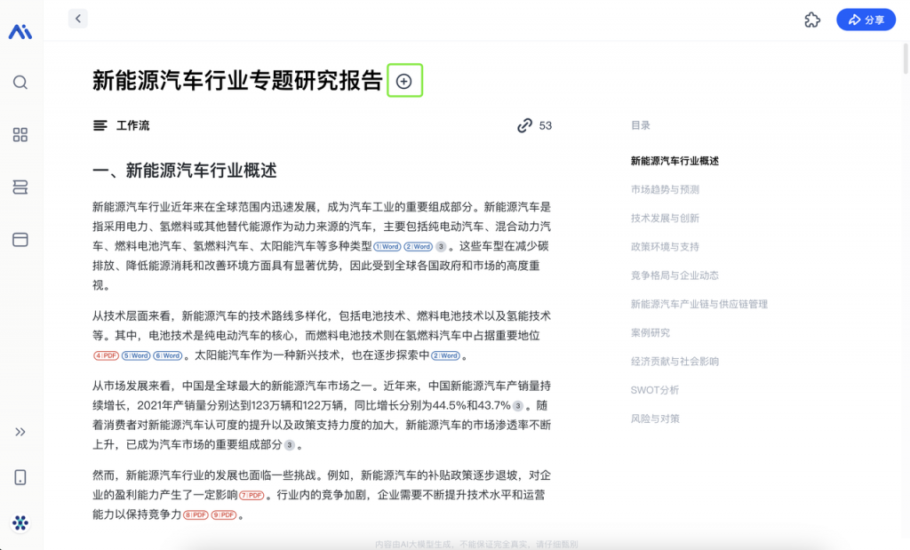Click the circled plus icon beside report title
910x550 pixels.
pos(404,81)
